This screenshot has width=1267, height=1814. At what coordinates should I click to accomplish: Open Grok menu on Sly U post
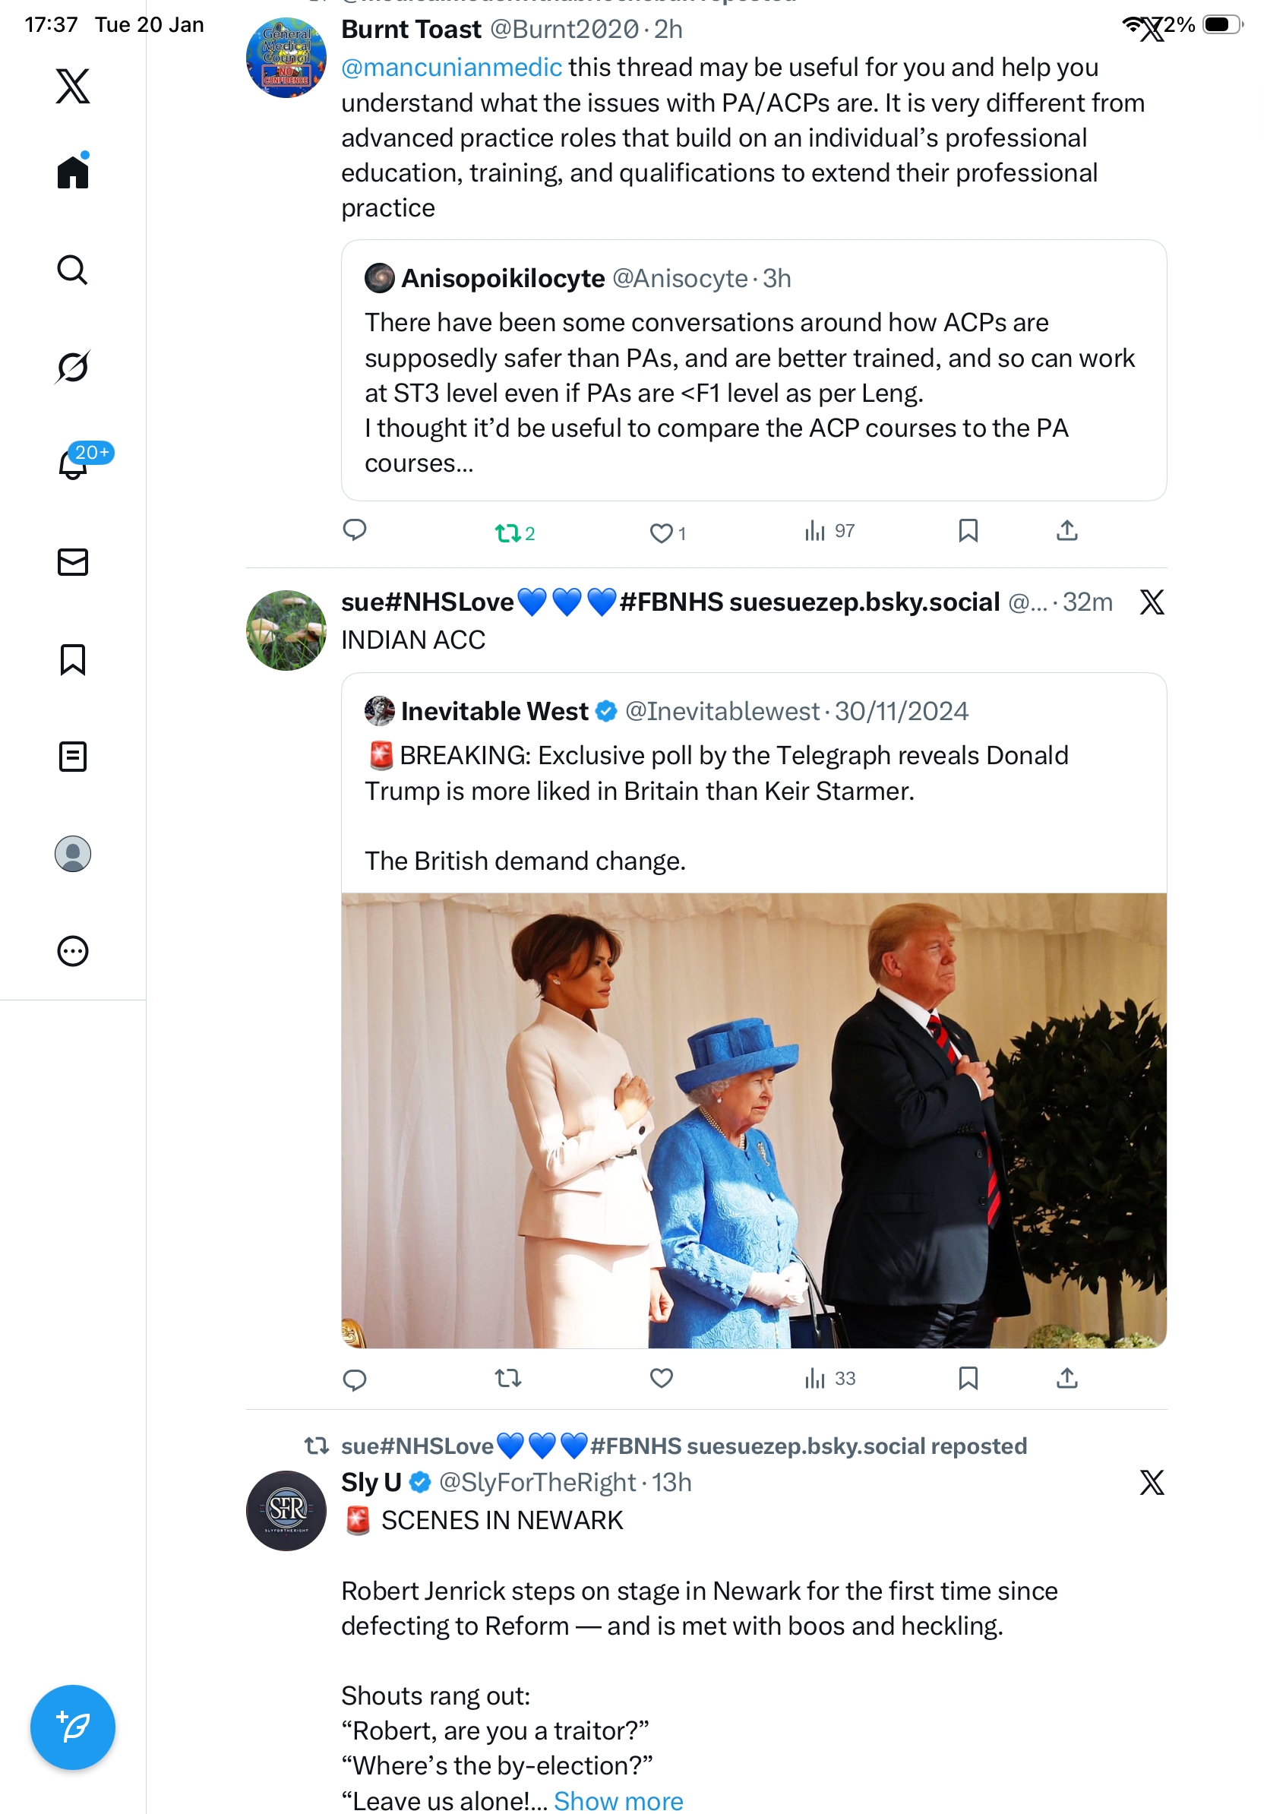[1152, 1483]
